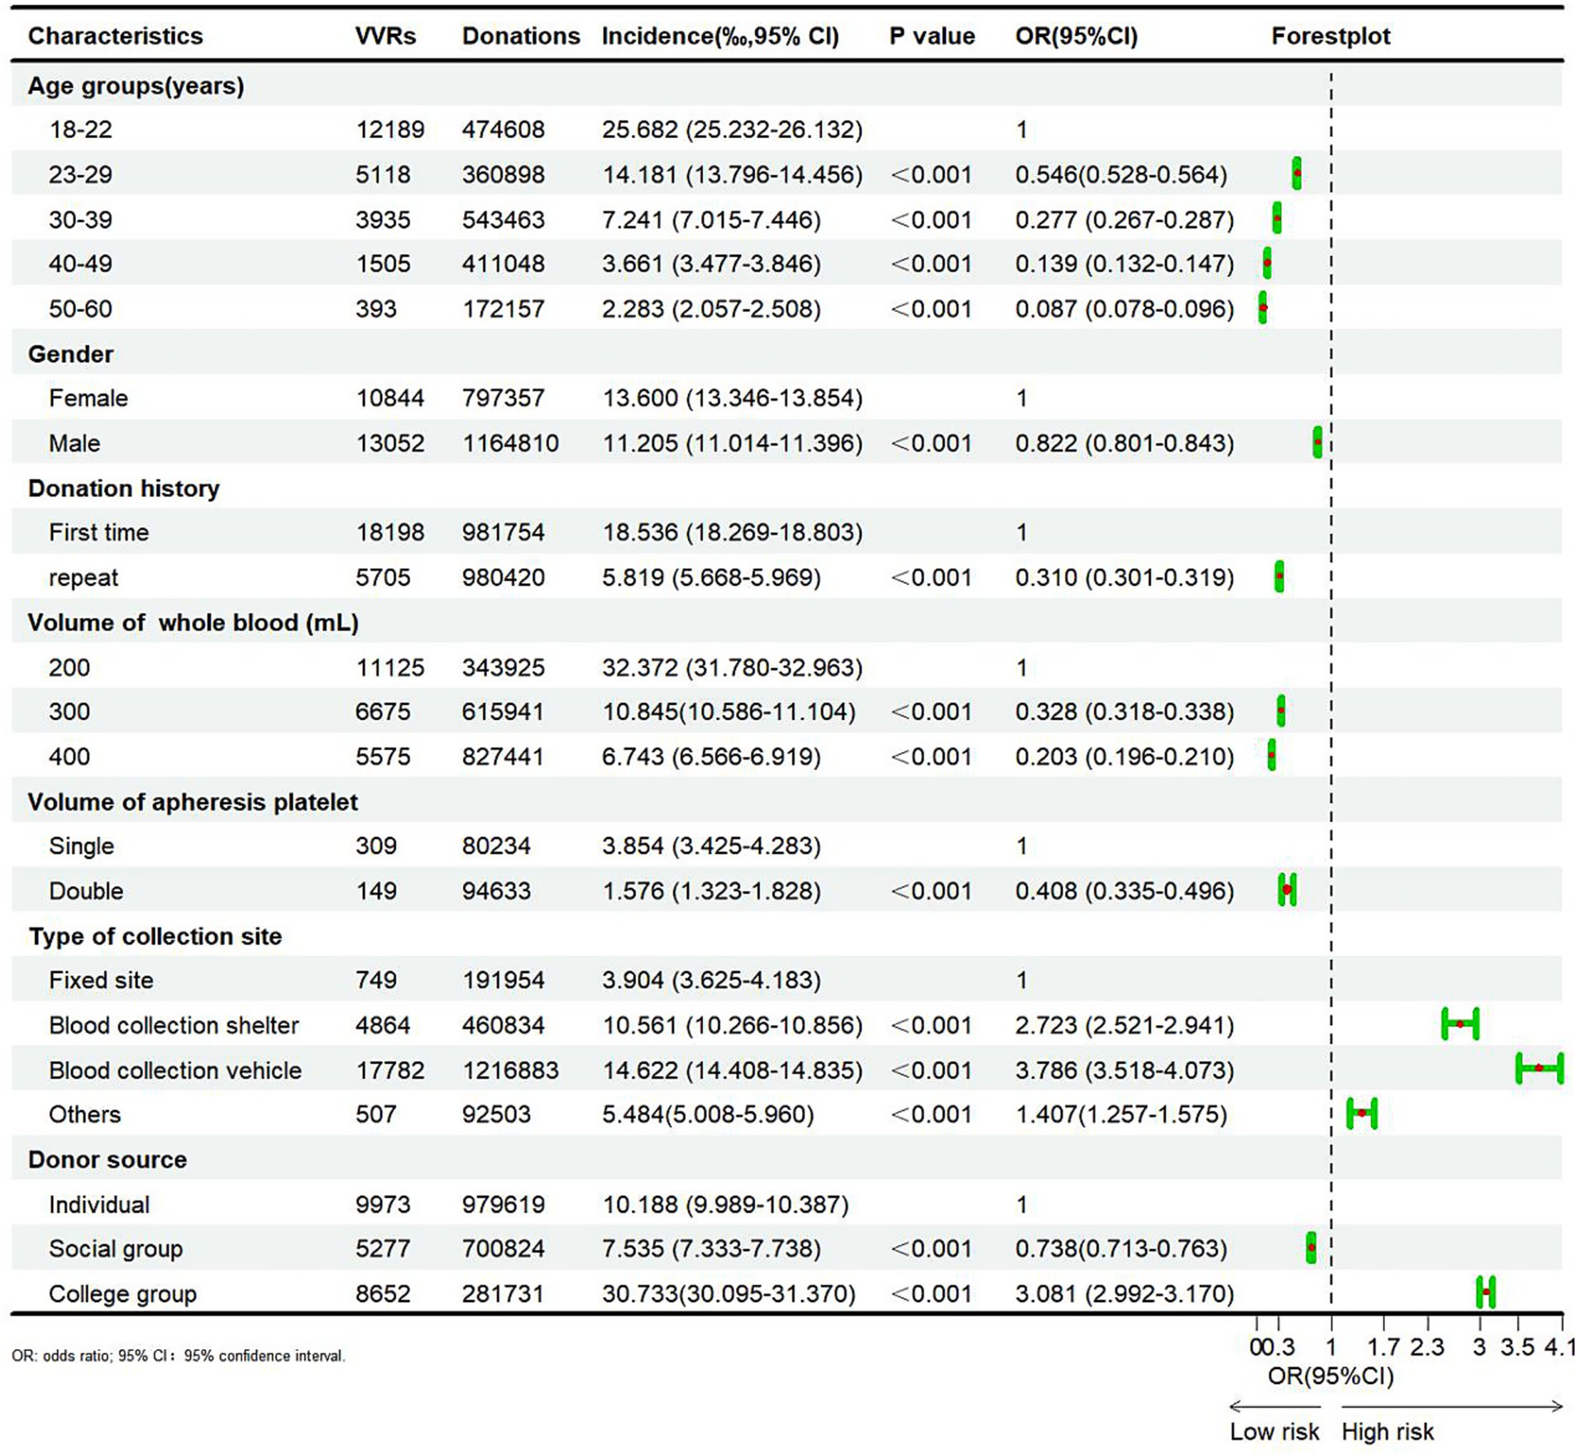Click the College group odds ratio marker
Viewport: 1577px width, 1455px height.
pyautogui.click(x=1486, y=1291)
